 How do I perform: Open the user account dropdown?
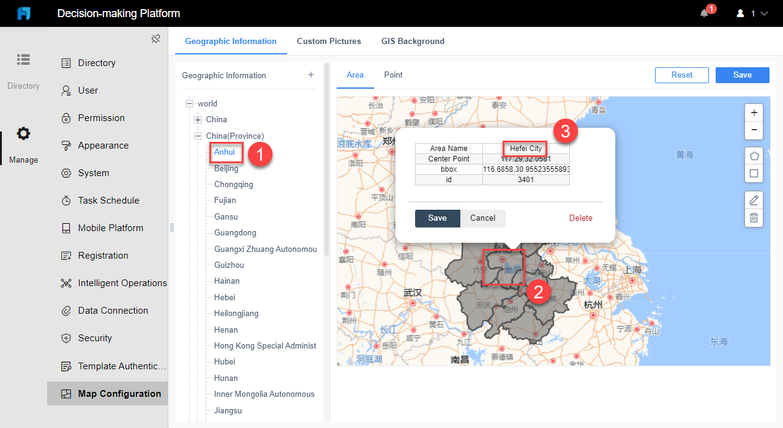coord(752,13)
